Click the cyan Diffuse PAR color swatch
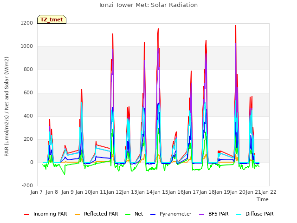 [239, 215]
